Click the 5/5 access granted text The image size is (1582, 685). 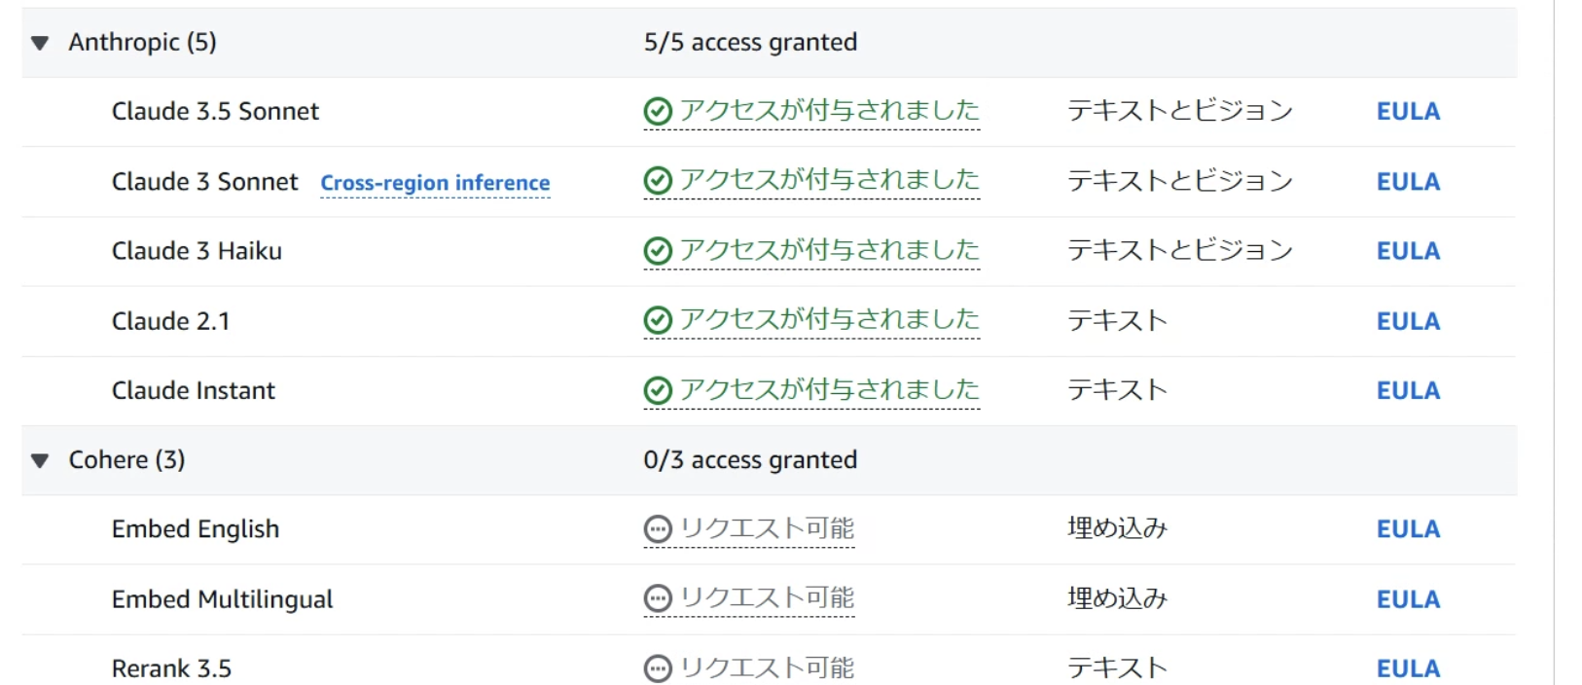750,43
